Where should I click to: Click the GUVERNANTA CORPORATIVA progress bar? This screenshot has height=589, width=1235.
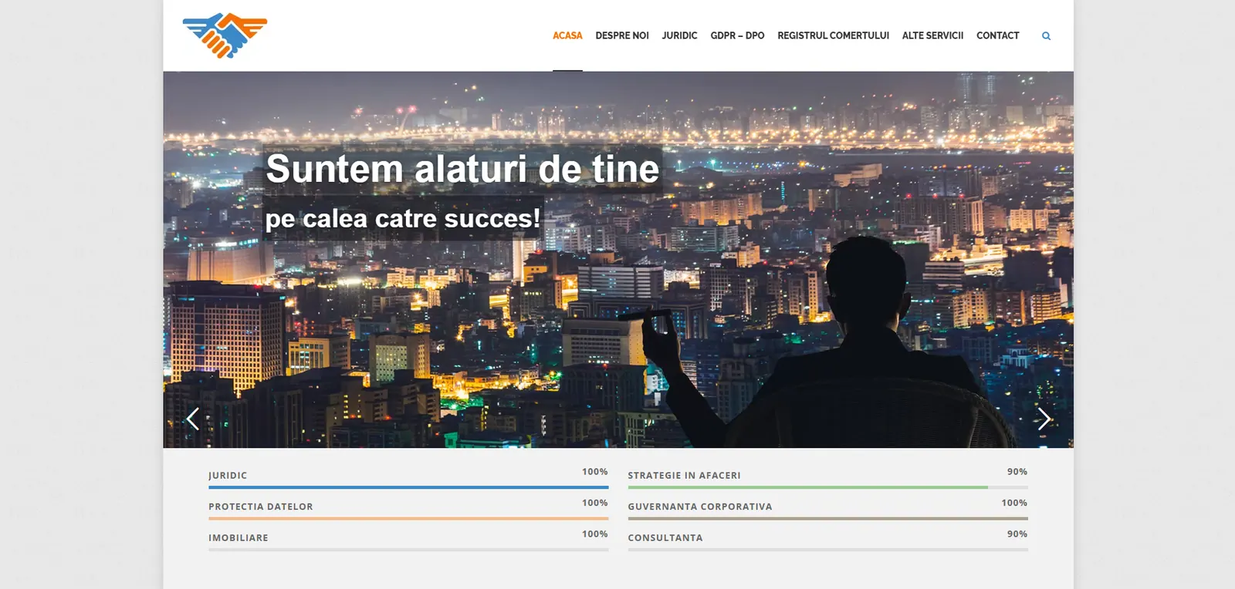(x=827, y=519)
